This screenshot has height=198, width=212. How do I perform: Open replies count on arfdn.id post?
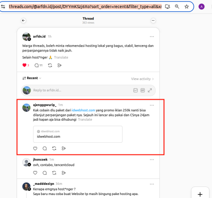tap(39, 65)
